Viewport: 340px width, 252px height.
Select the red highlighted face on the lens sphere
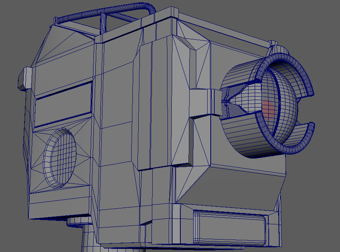[268, 109]
